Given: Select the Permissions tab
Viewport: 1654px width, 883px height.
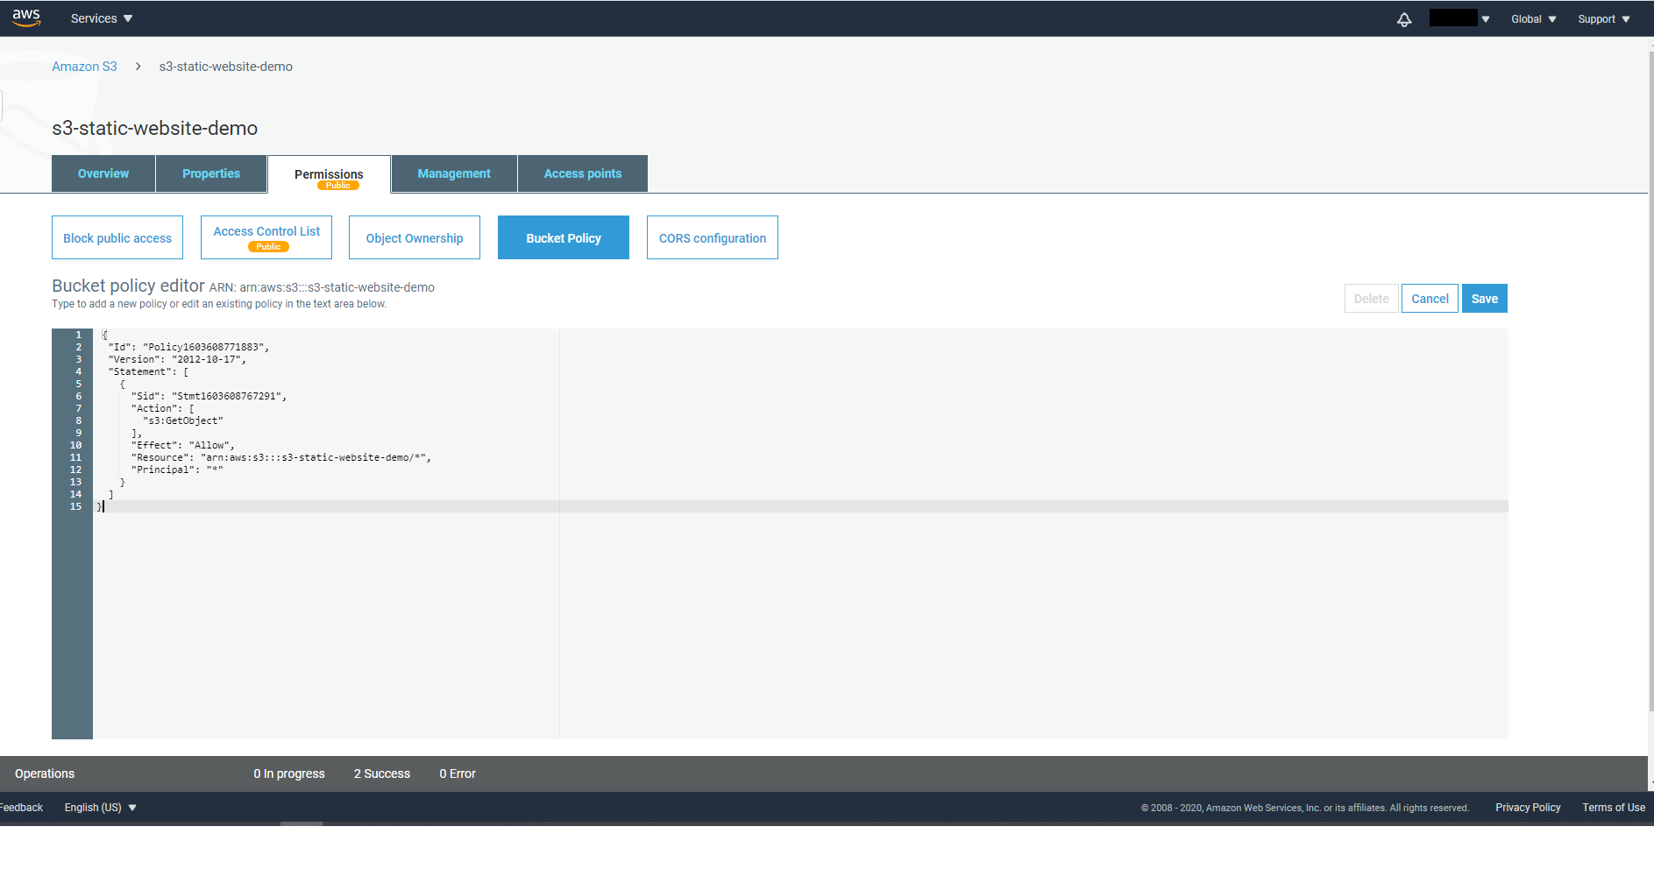Looking at the screenshot, I should (329, 174).
